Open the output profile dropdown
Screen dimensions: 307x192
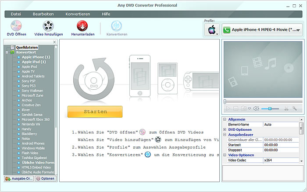(262, 31)
